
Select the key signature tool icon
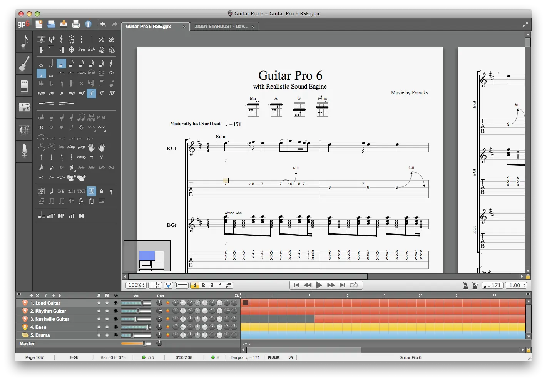tap(51, 39)
